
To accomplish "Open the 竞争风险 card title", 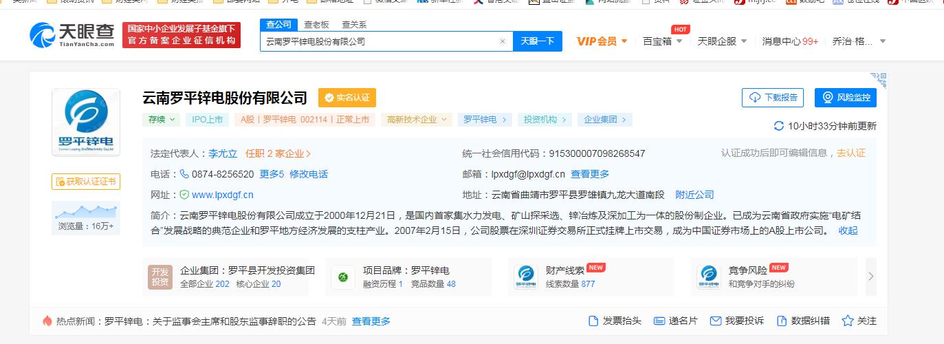I will [748, 270].
